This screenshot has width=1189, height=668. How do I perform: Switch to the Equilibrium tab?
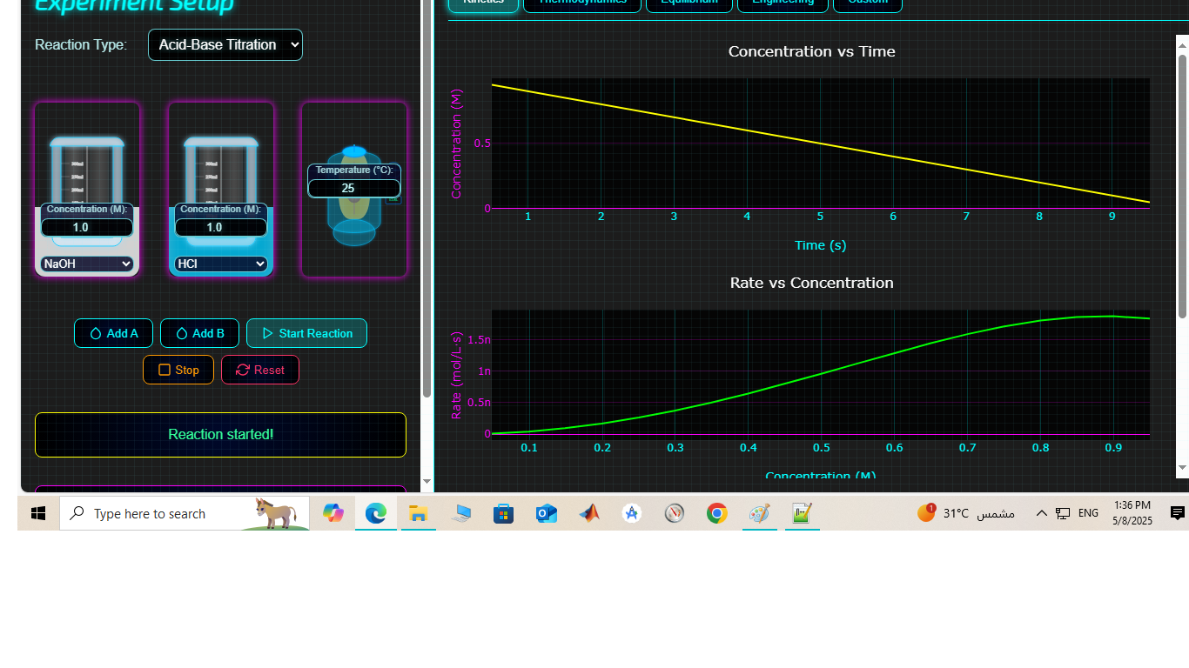pos(689,3)
